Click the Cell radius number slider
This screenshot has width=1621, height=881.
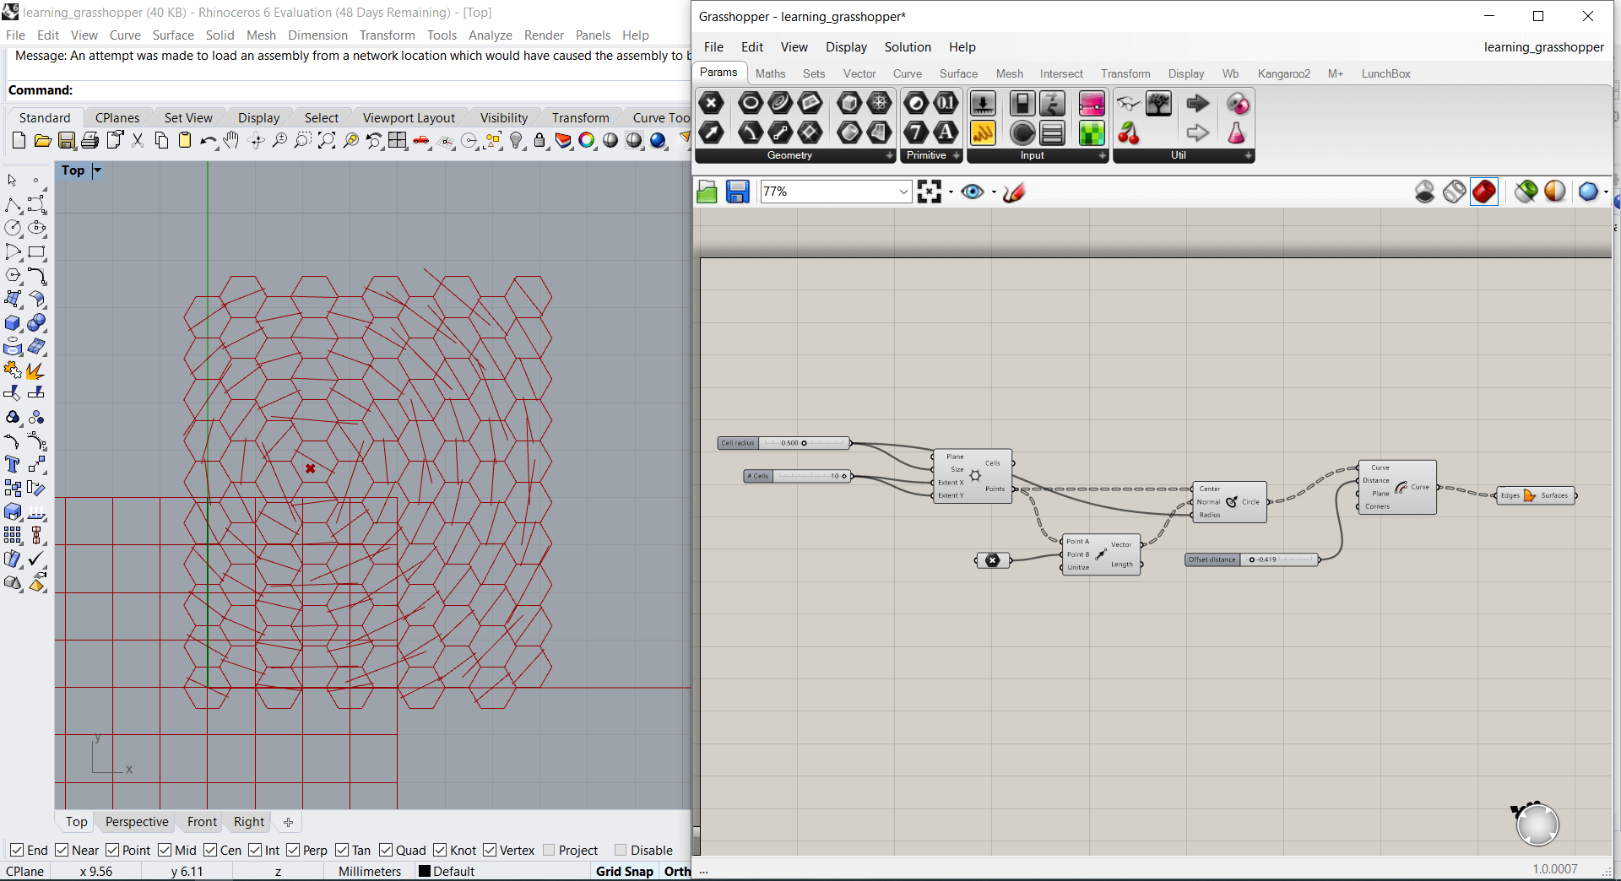click(x=784, y=443)
